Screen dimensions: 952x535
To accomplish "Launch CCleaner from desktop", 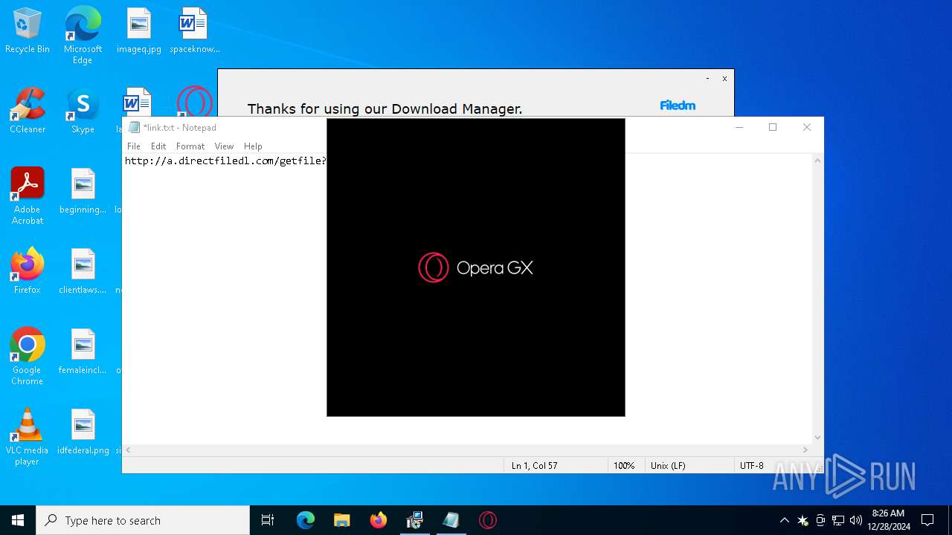I will point(28,111).
